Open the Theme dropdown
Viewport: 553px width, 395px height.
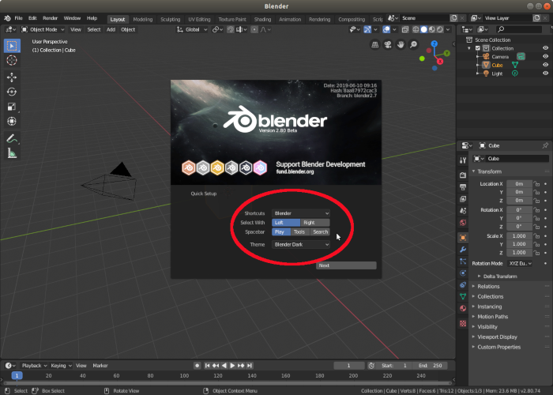[x=301, y=244]
